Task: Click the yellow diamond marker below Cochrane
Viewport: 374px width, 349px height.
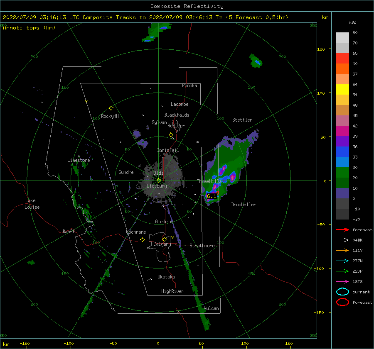Action: (142, 239)
